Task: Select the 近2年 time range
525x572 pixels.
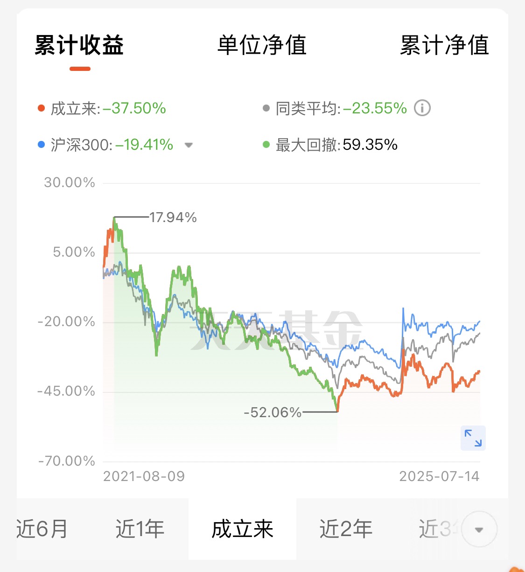Action: [346, 529]
